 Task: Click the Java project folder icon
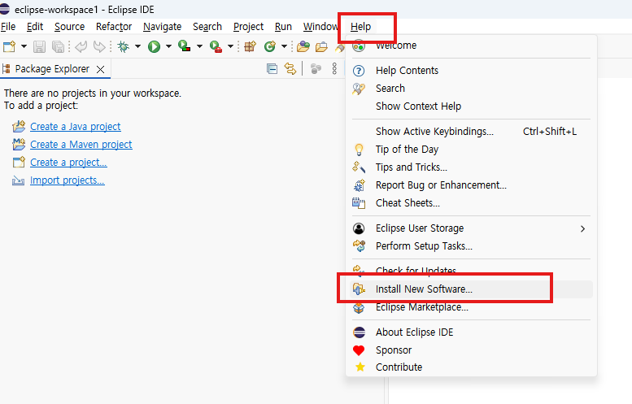coord(19,127)
